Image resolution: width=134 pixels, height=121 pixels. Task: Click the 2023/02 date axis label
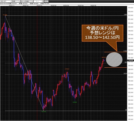click(x=54, y=5)
